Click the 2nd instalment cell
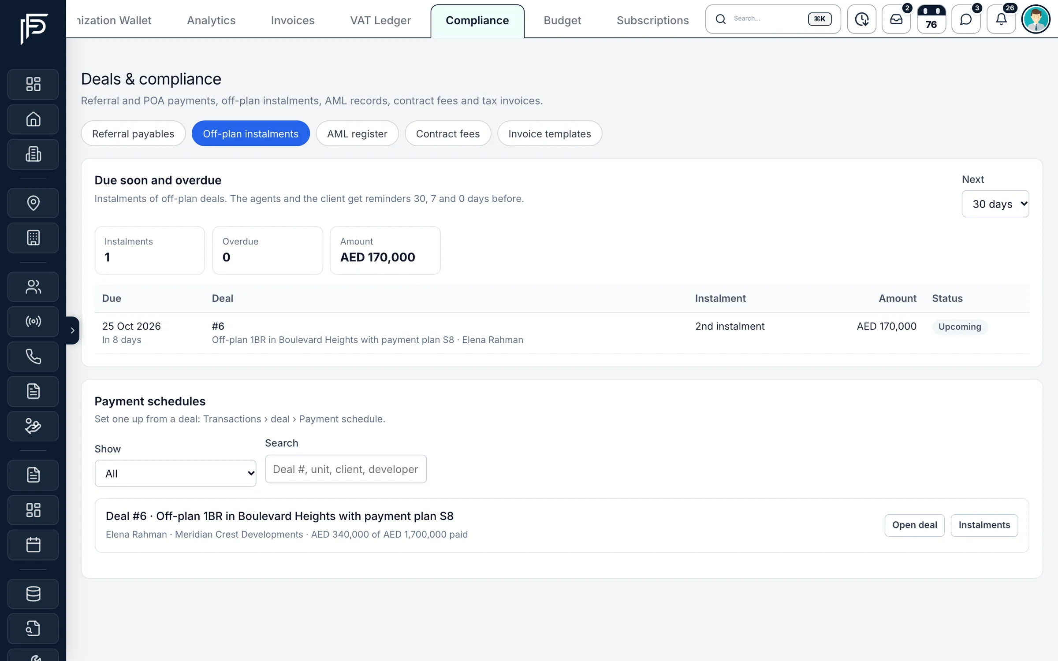The width and height of the screenshot is (1058, 661). tap(730, 326)
